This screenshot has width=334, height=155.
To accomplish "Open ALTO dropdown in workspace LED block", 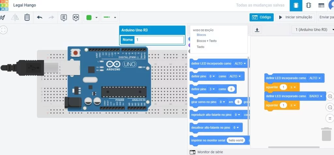I will click(x=315, y=78).
